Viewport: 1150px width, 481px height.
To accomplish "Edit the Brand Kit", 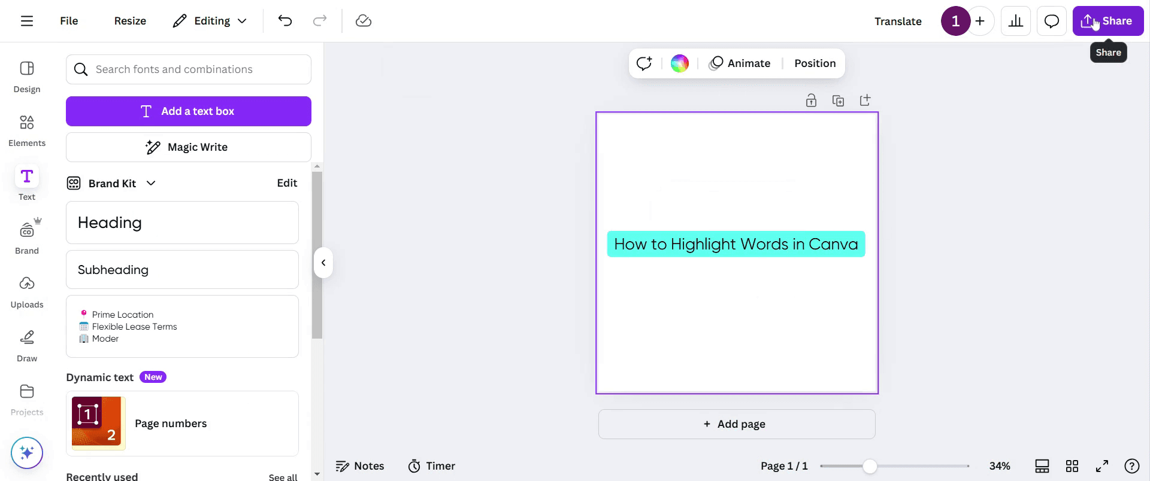I will coord(287,183).
